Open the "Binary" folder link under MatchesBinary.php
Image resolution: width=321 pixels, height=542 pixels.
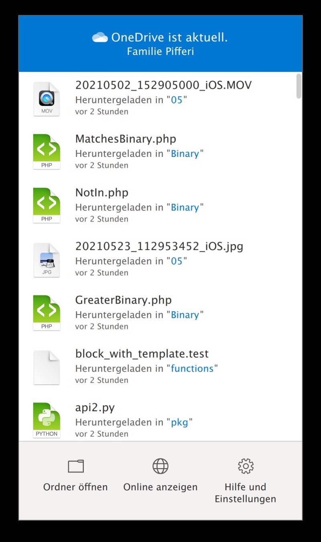coord(185,154)
